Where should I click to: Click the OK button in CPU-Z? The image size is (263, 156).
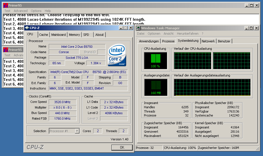(122, 147)
